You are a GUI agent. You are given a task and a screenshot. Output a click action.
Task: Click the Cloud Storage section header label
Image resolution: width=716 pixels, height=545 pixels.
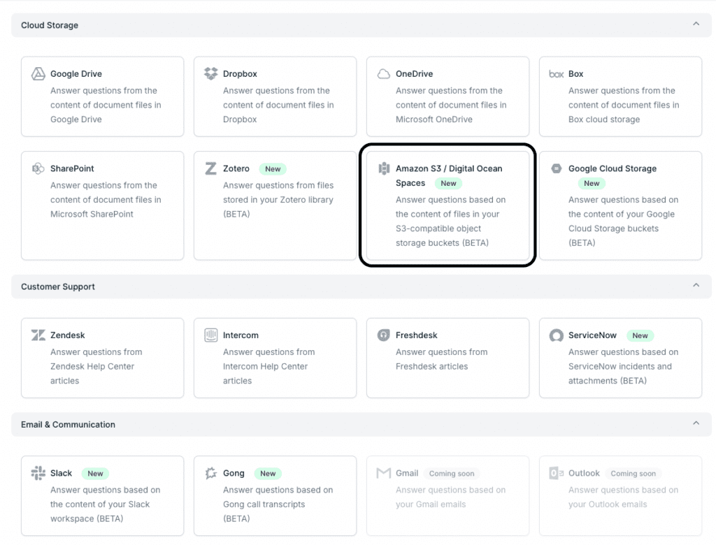50,25
